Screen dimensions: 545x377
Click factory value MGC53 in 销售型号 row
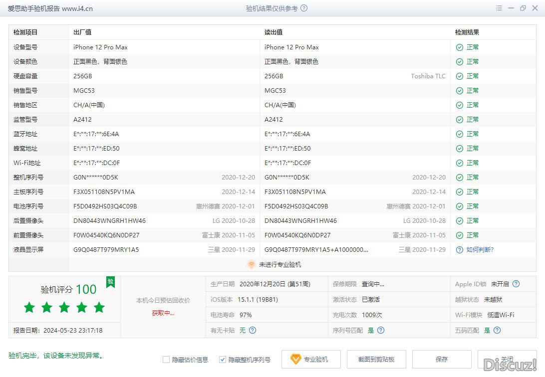(84, 91)
